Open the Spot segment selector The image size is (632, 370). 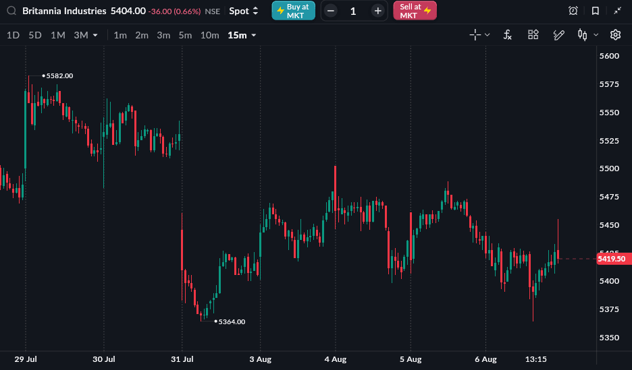244,11
